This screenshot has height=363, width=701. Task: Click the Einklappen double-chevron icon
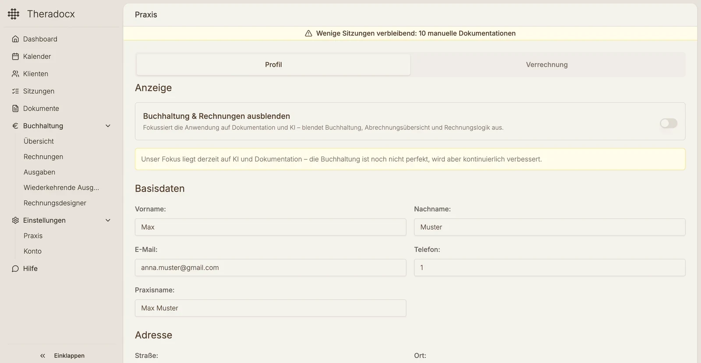[42, 356]
